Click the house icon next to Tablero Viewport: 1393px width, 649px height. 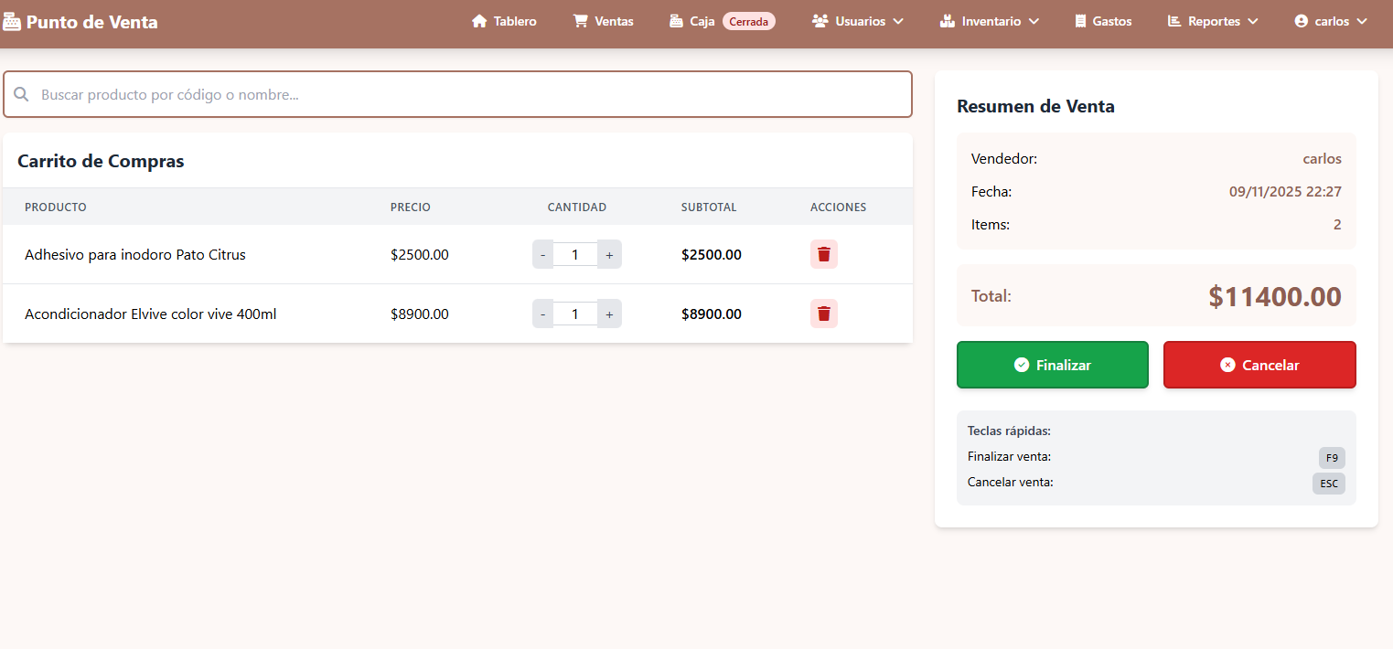479,21
